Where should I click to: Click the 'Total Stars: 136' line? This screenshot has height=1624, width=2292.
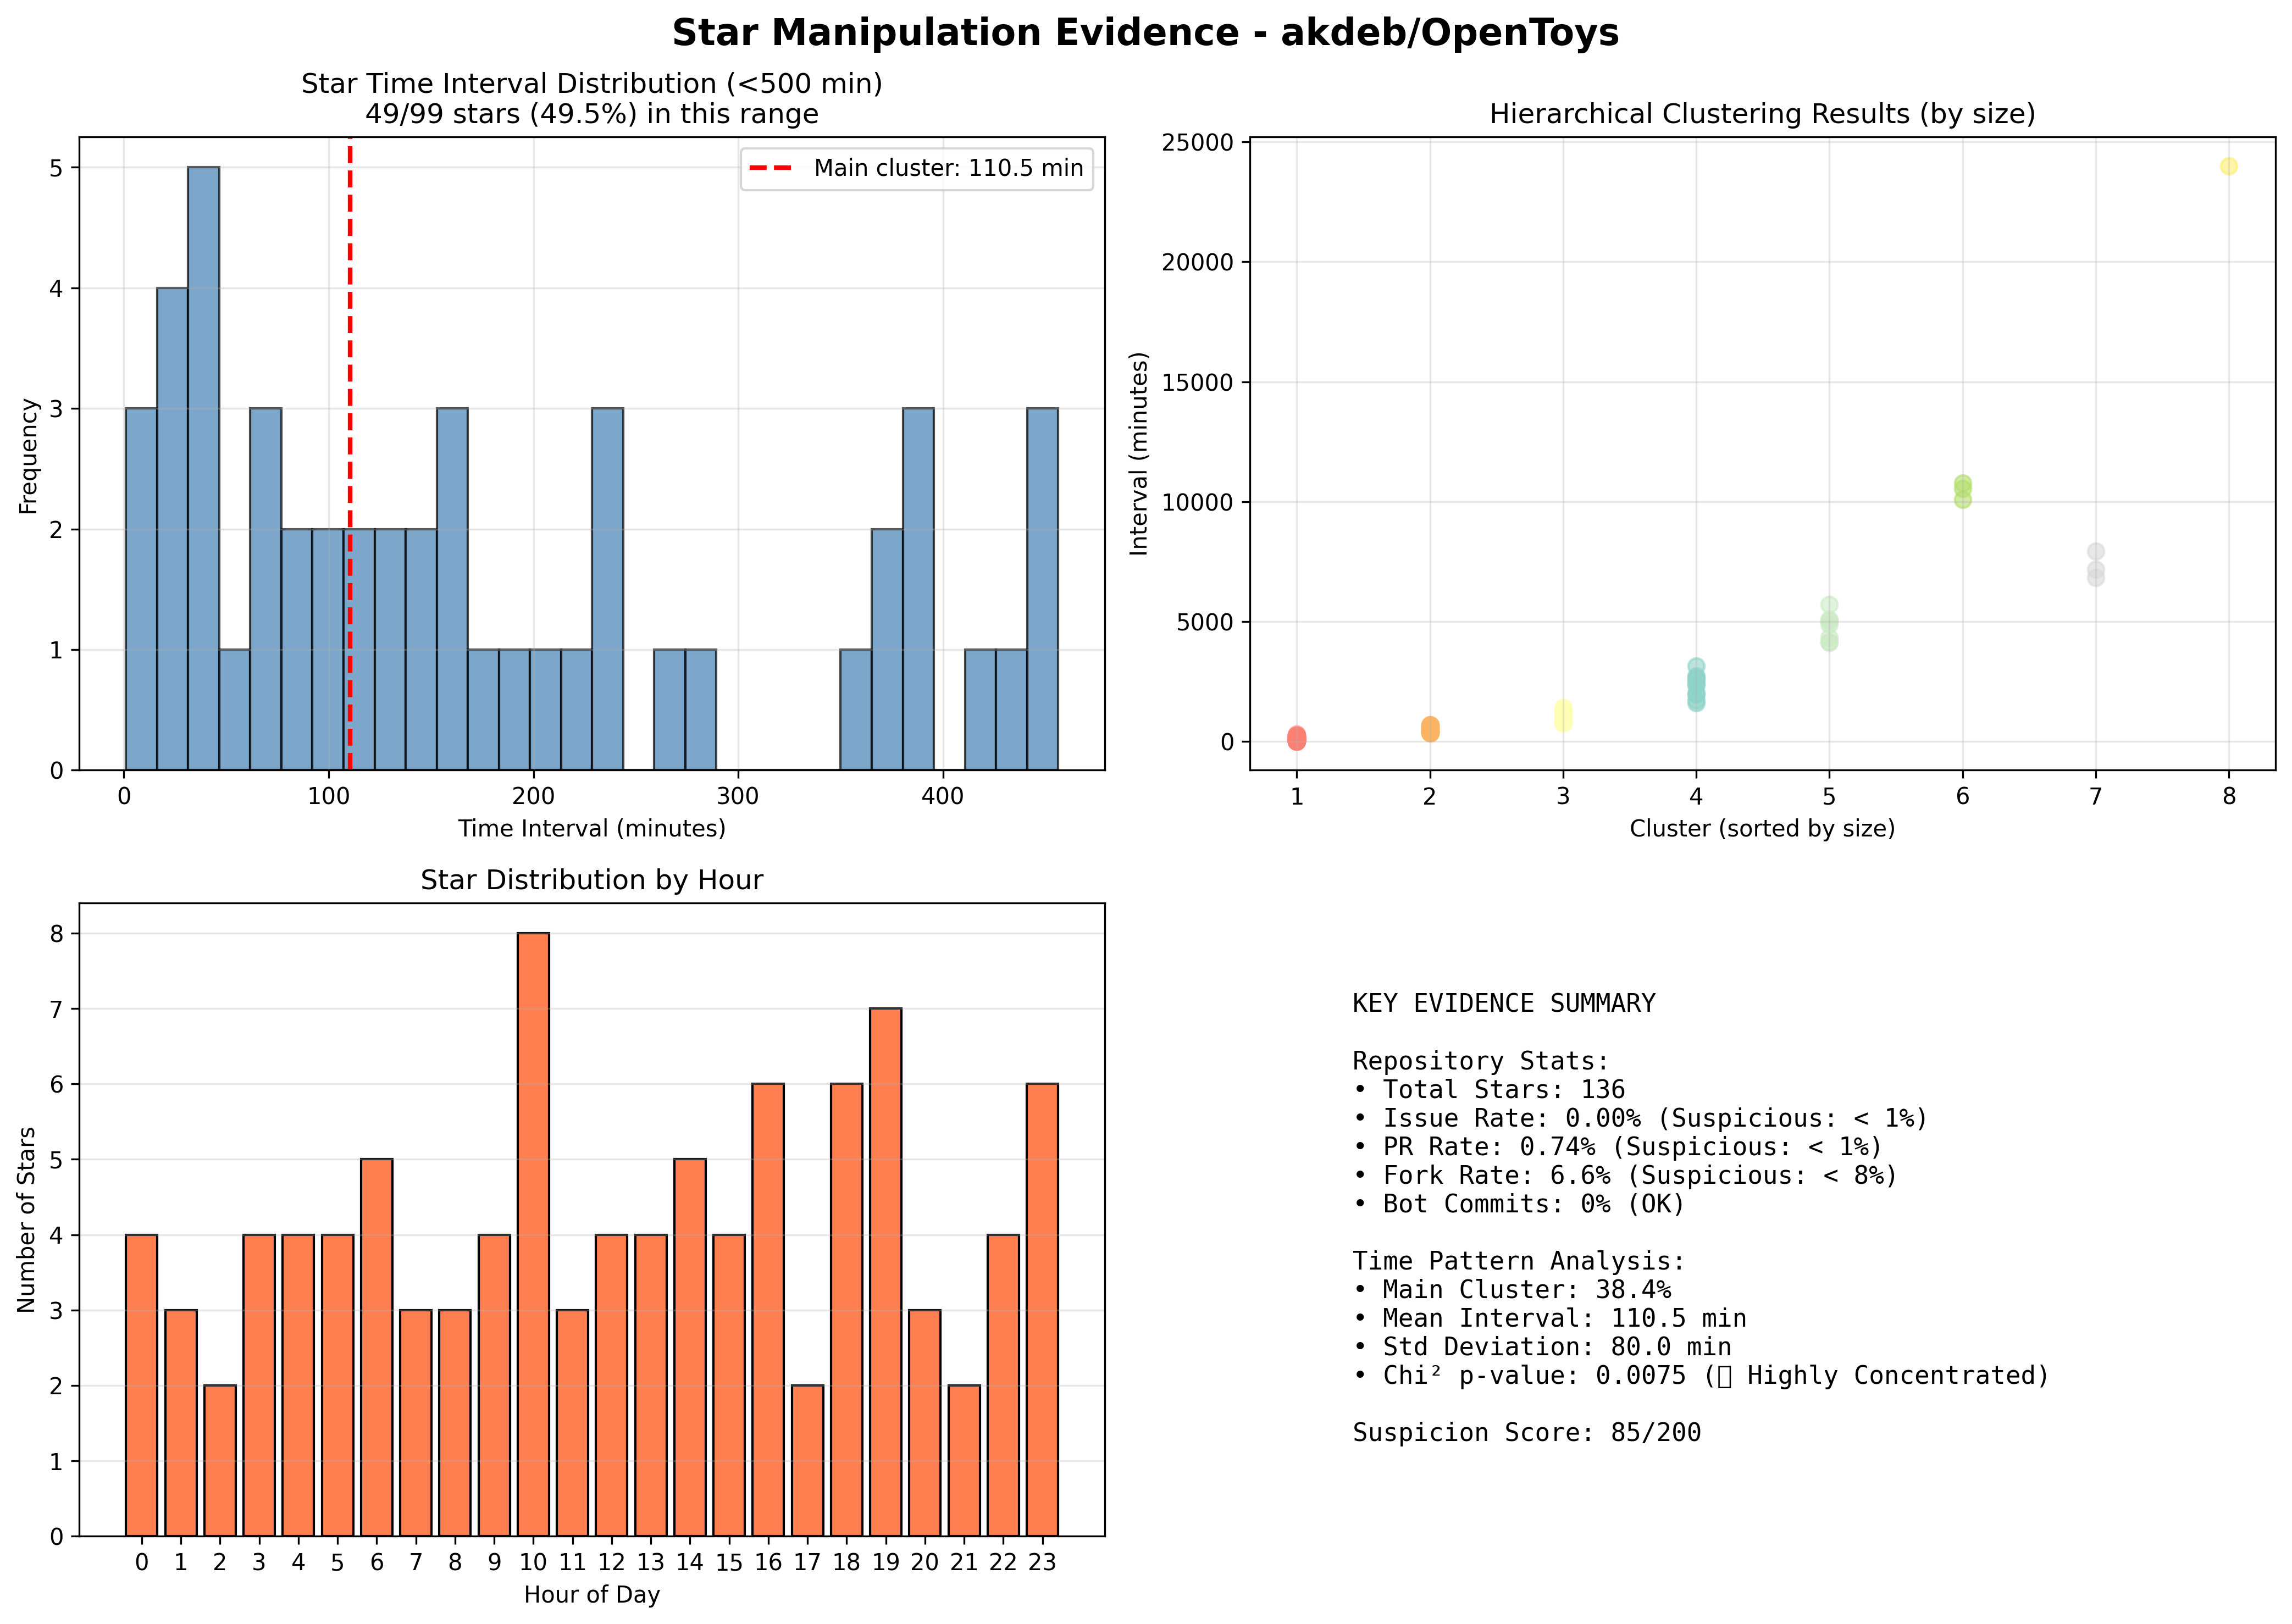(x=1489, y=1090)
